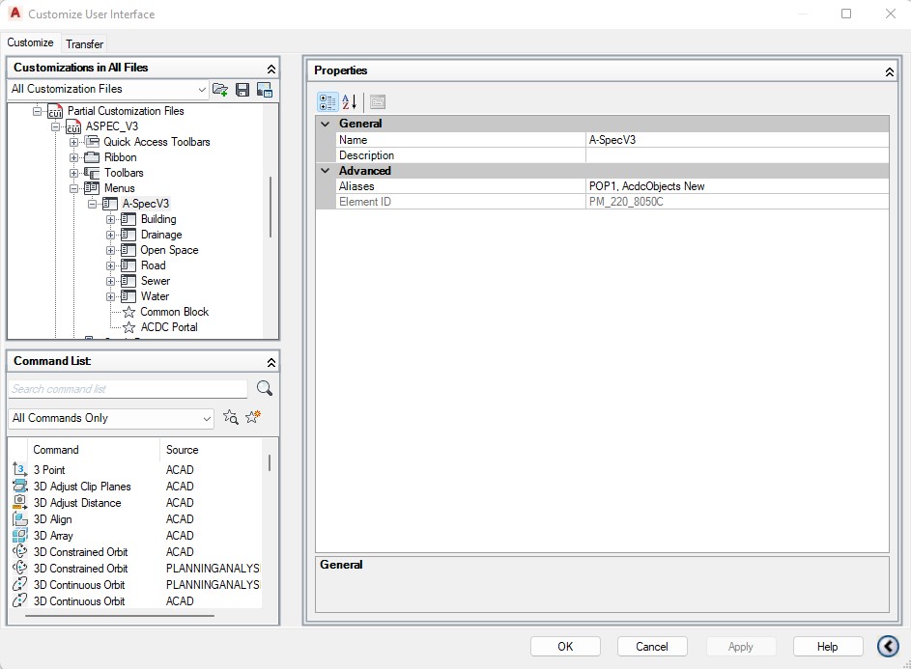Image resolution: width=911 pixels, height=669 pixels.
Task: Click the 3D Adjust Clip Planes icon
Action: [x=19, y=486]
